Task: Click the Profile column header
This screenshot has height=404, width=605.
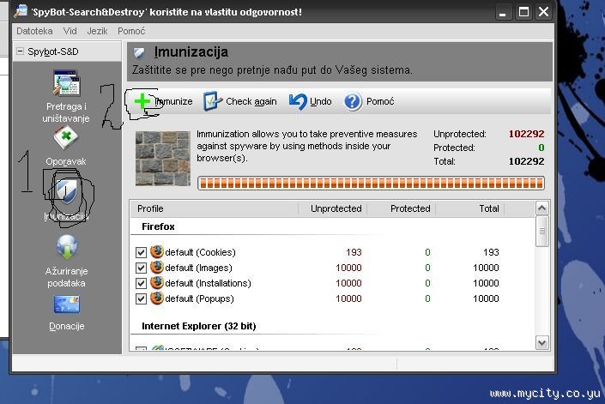Action: click(150, 208)
